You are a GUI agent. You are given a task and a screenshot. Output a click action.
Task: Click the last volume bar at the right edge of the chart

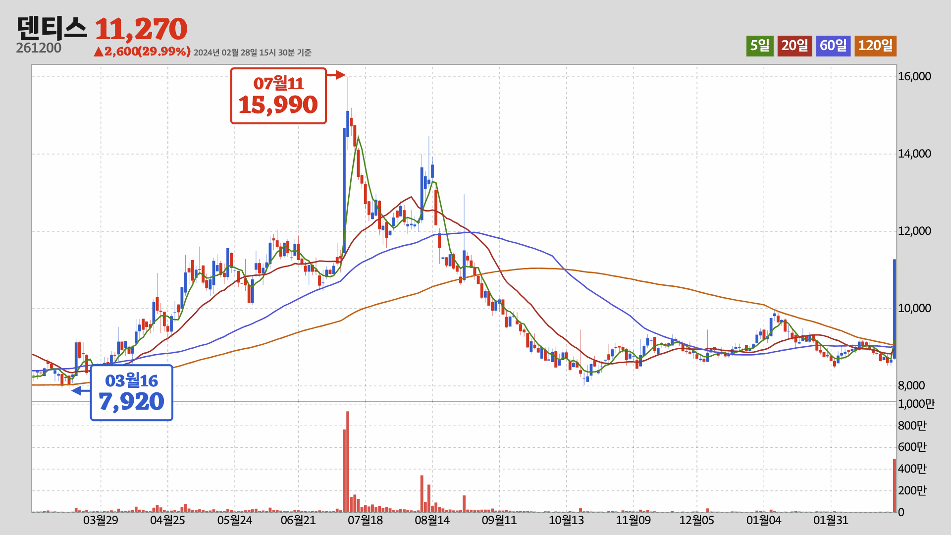895,485
